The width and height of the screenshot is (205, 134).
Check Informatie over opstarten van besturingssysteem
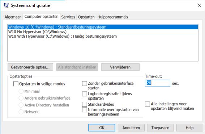coord(85,110)
